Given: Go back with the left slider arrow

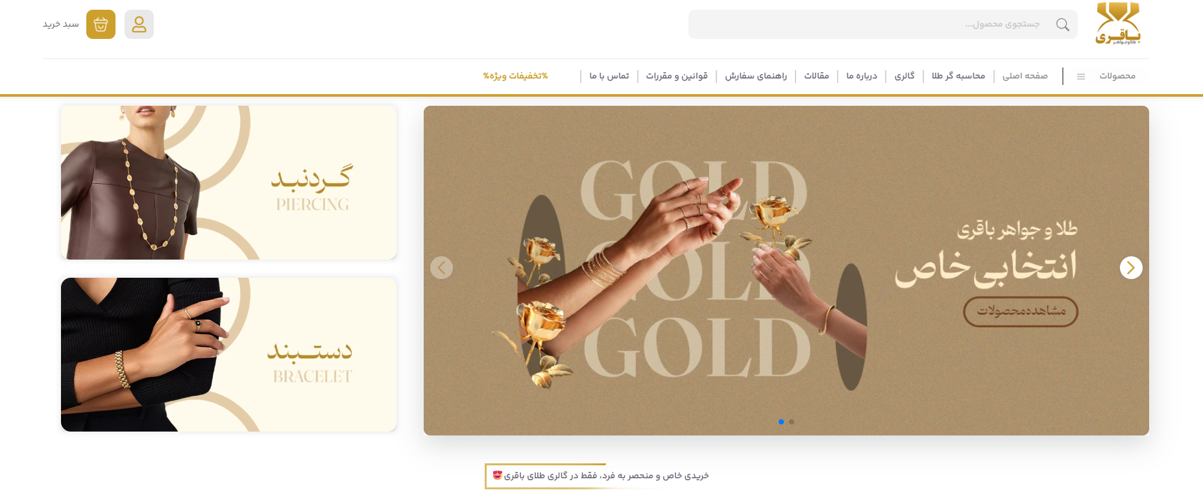Looking at the screenshot, I should [441, 267].
